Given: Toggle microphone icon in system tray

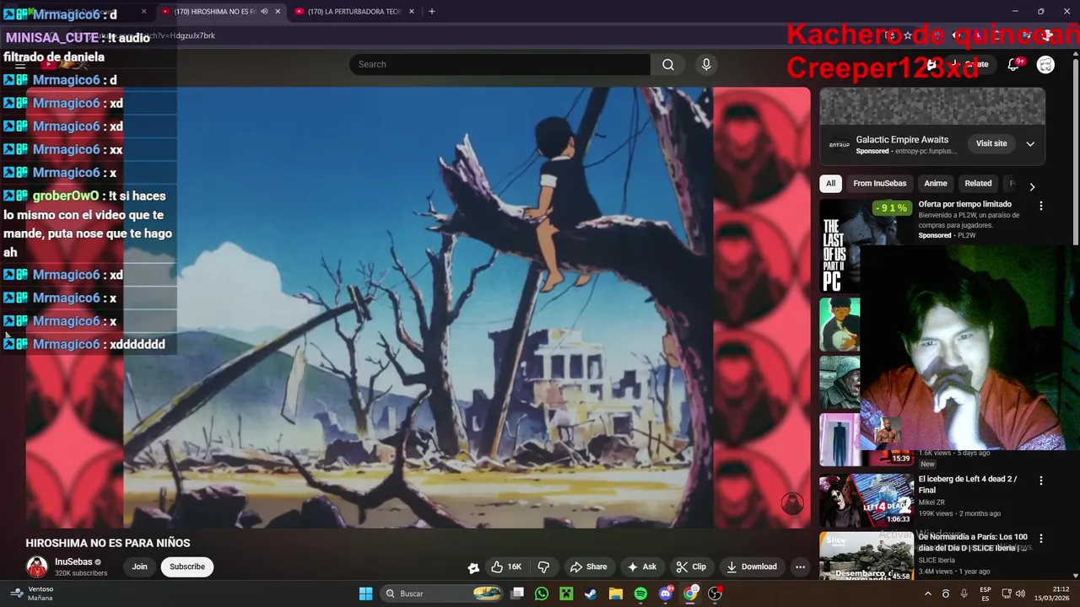Looking at the screenshot, I should point(964,594).
